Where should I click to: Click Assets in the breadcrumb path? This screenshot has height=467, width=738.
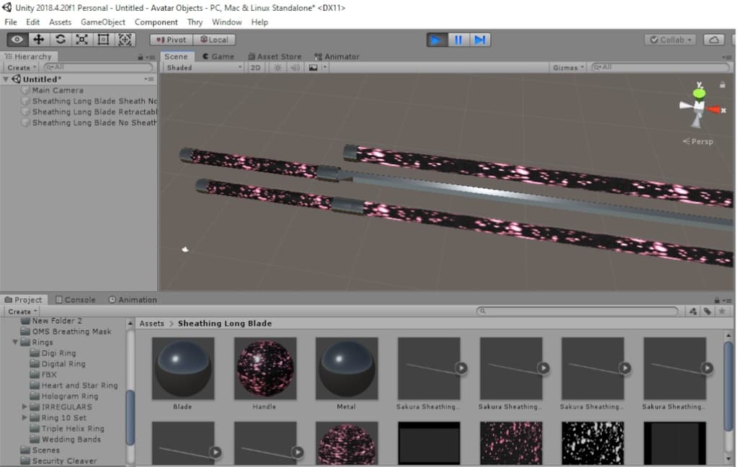(x=151, y=324)
